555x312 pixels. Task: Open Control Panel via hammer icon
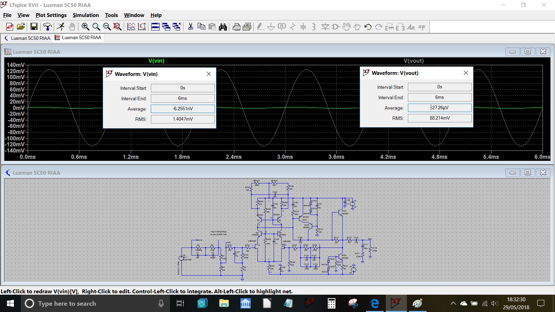click(48, 27)
